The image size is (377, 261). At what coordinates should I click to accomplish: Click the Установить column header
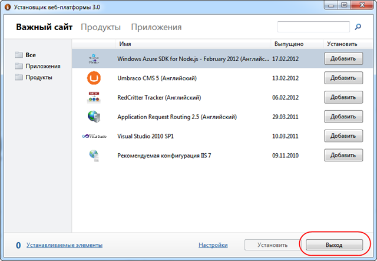tap(342, 44)
